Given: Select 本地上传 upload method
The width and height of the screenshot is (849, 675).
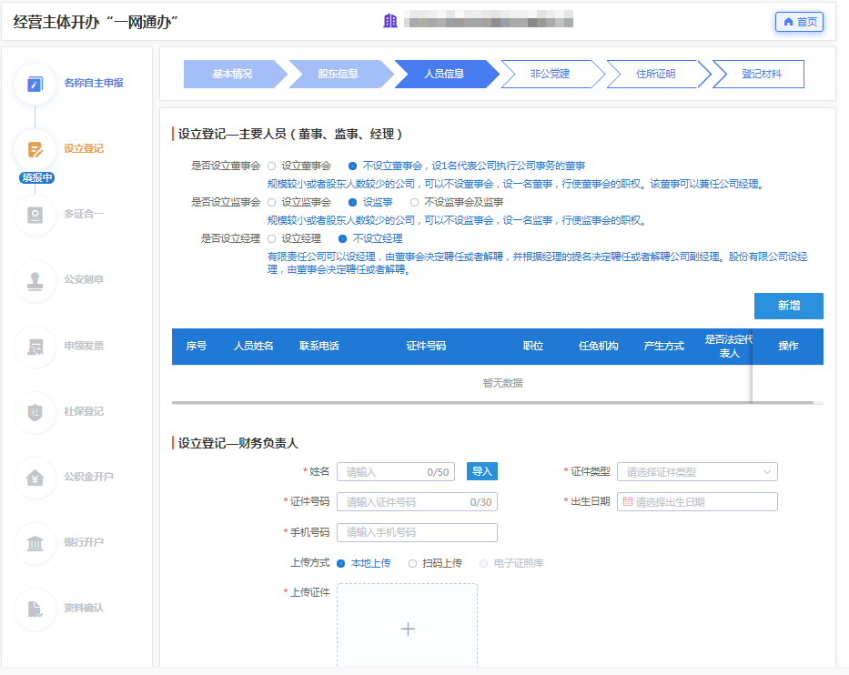Looking at the screenshot, I should click(341, 563).
